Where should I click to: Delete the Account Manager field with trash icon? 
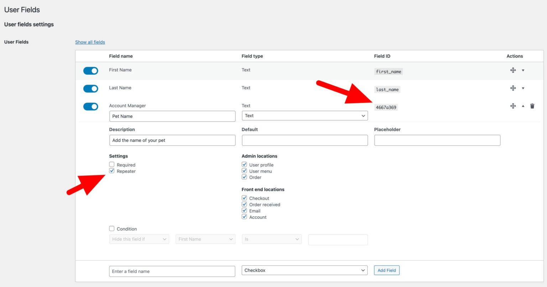pos(532,106)
